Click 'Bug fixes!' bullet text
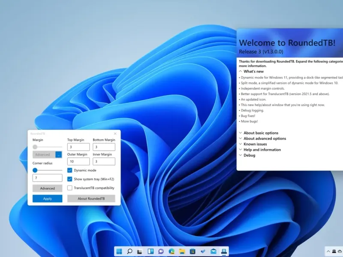Viewport: 343px width, 257px height. [x=248, y=116]
